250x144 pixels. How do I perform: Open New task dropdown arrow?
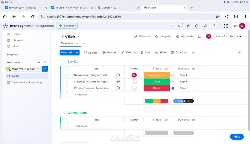(77, 53)
